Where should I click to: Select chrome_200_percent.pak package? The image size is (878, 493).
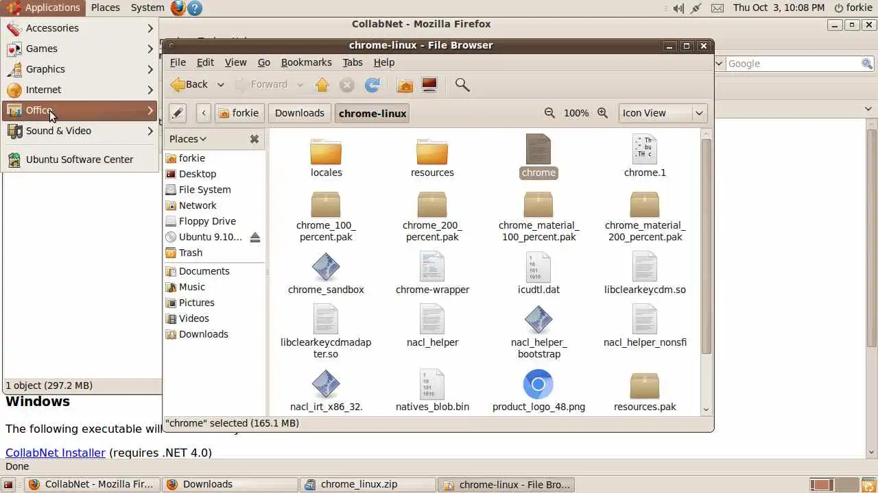coord(432,217)
